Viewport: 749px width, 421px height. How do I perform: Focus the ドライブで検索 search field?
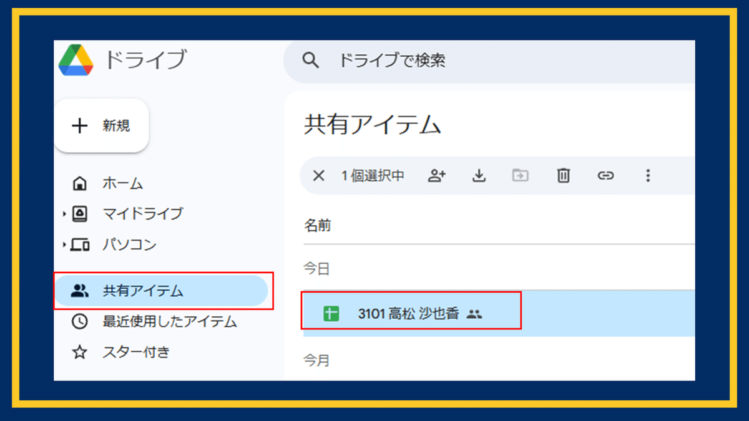coord(489,61)
